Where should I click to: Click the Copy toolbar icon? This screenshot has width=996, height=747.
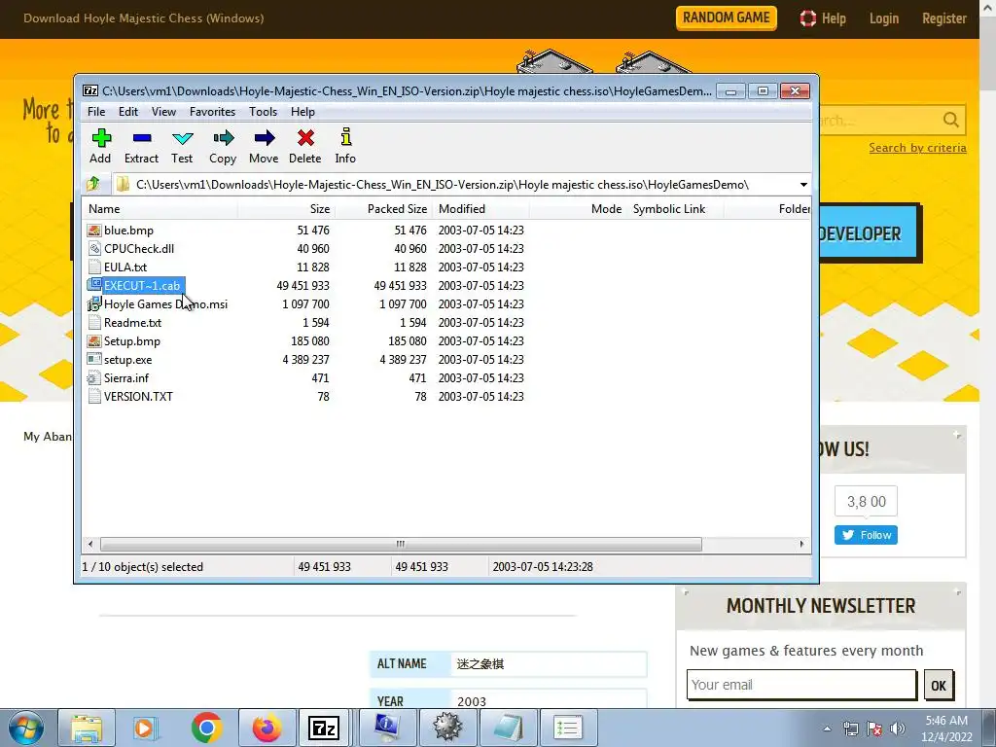click(x=223, y=138)
